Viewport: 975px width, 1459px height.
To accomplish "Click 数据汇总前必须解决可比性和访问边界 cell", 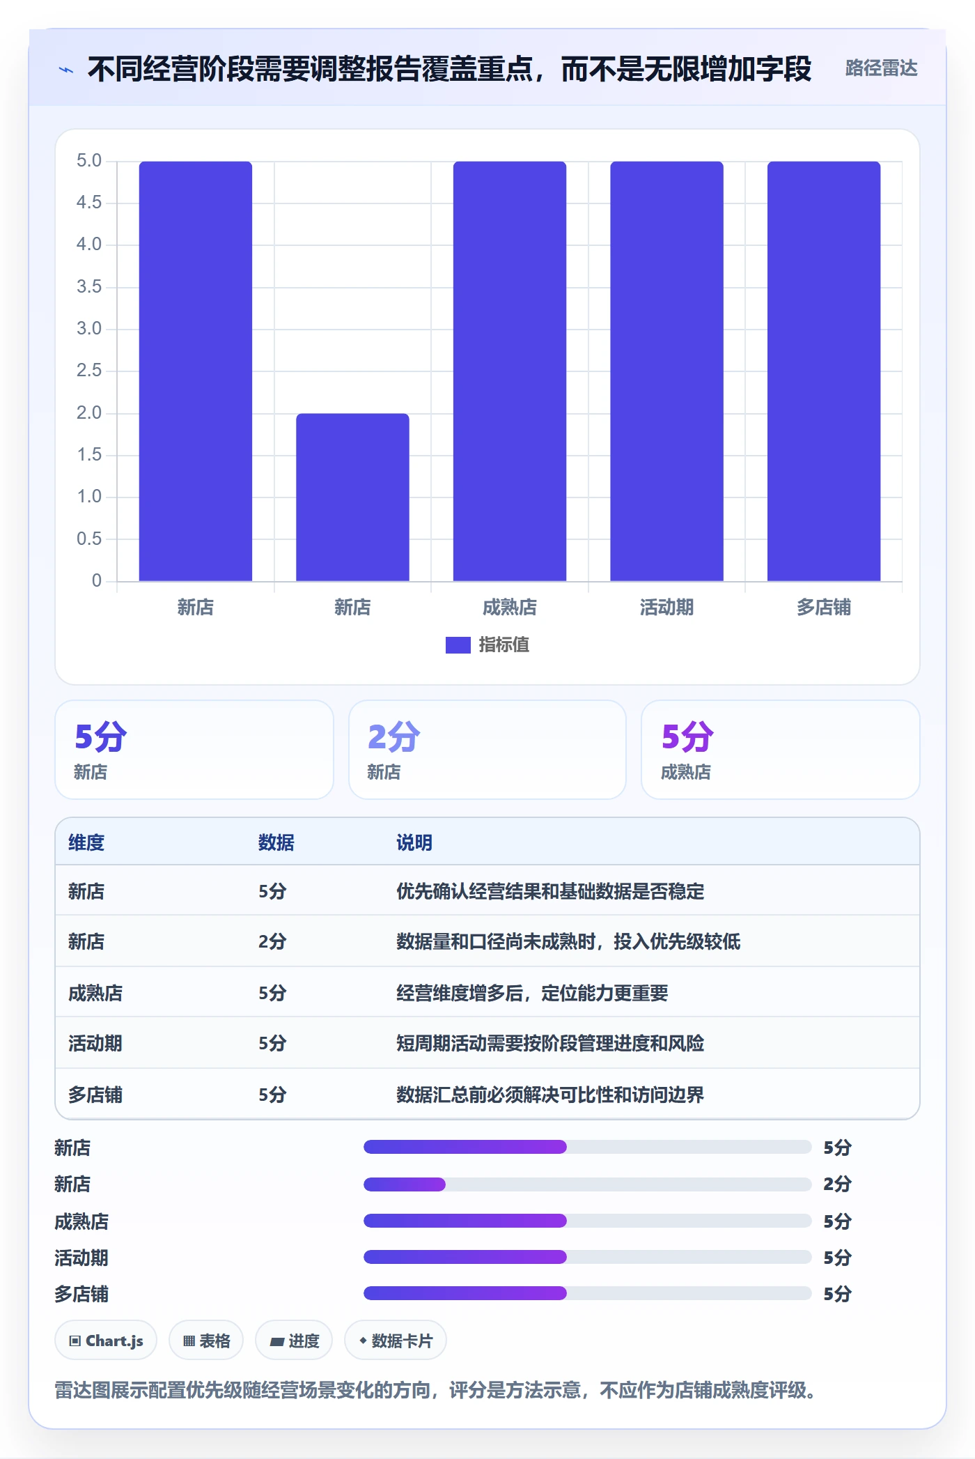I will pos(550,1095).
